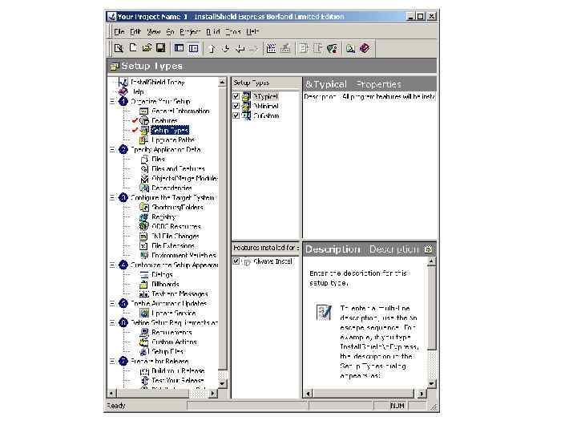Viewport: 577px width, 433px height.
Task: Open Text and Messages in the tree
Action: click(x=180, y=293)
